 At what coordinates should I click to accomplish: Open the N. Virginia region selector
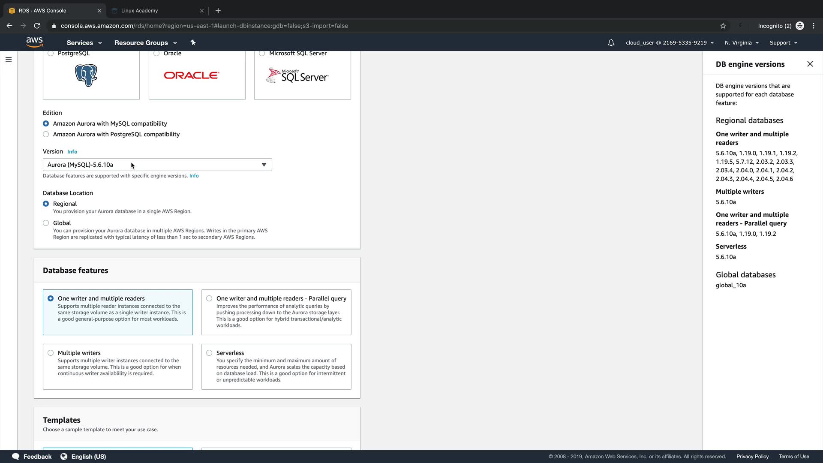(x=742, y=43)
